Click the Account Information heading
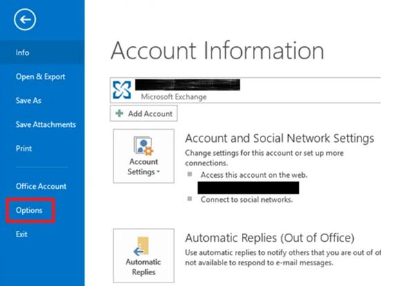 tap(216, 52)
